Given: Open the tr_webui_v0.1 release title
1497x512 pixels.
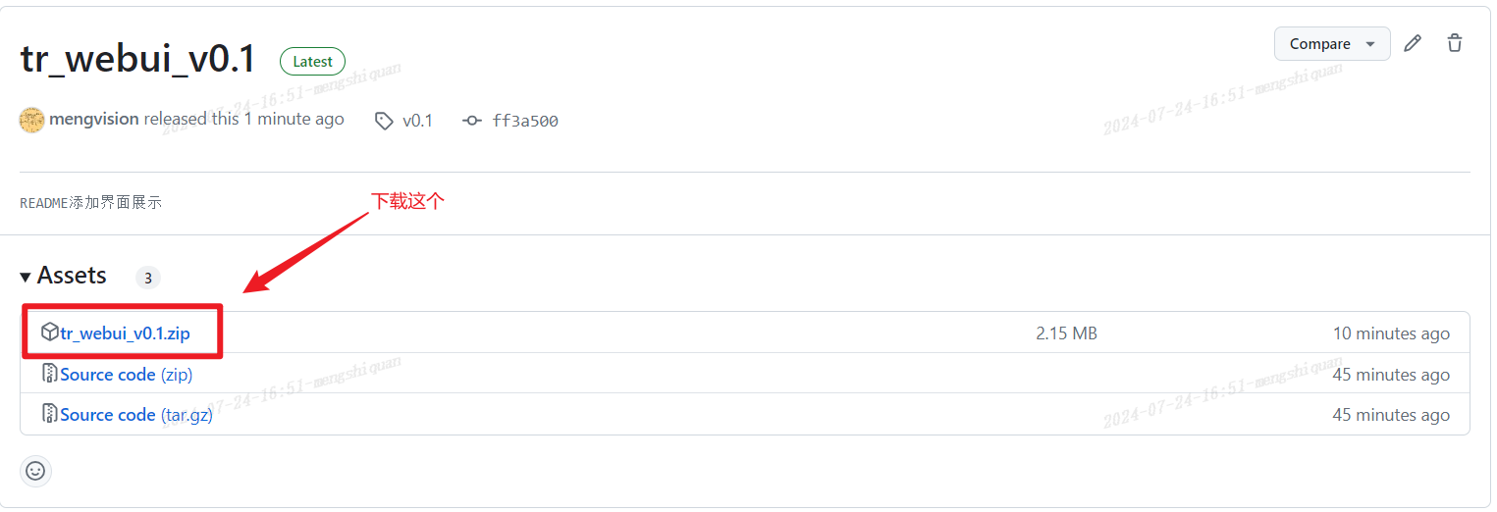Looking at the screenshot, I should point(137,60).
